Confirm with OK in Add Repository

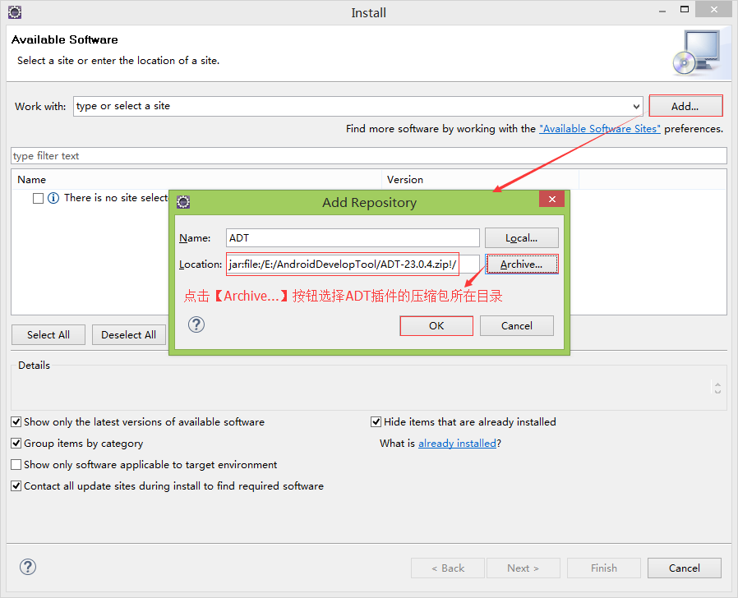[436, 325]
